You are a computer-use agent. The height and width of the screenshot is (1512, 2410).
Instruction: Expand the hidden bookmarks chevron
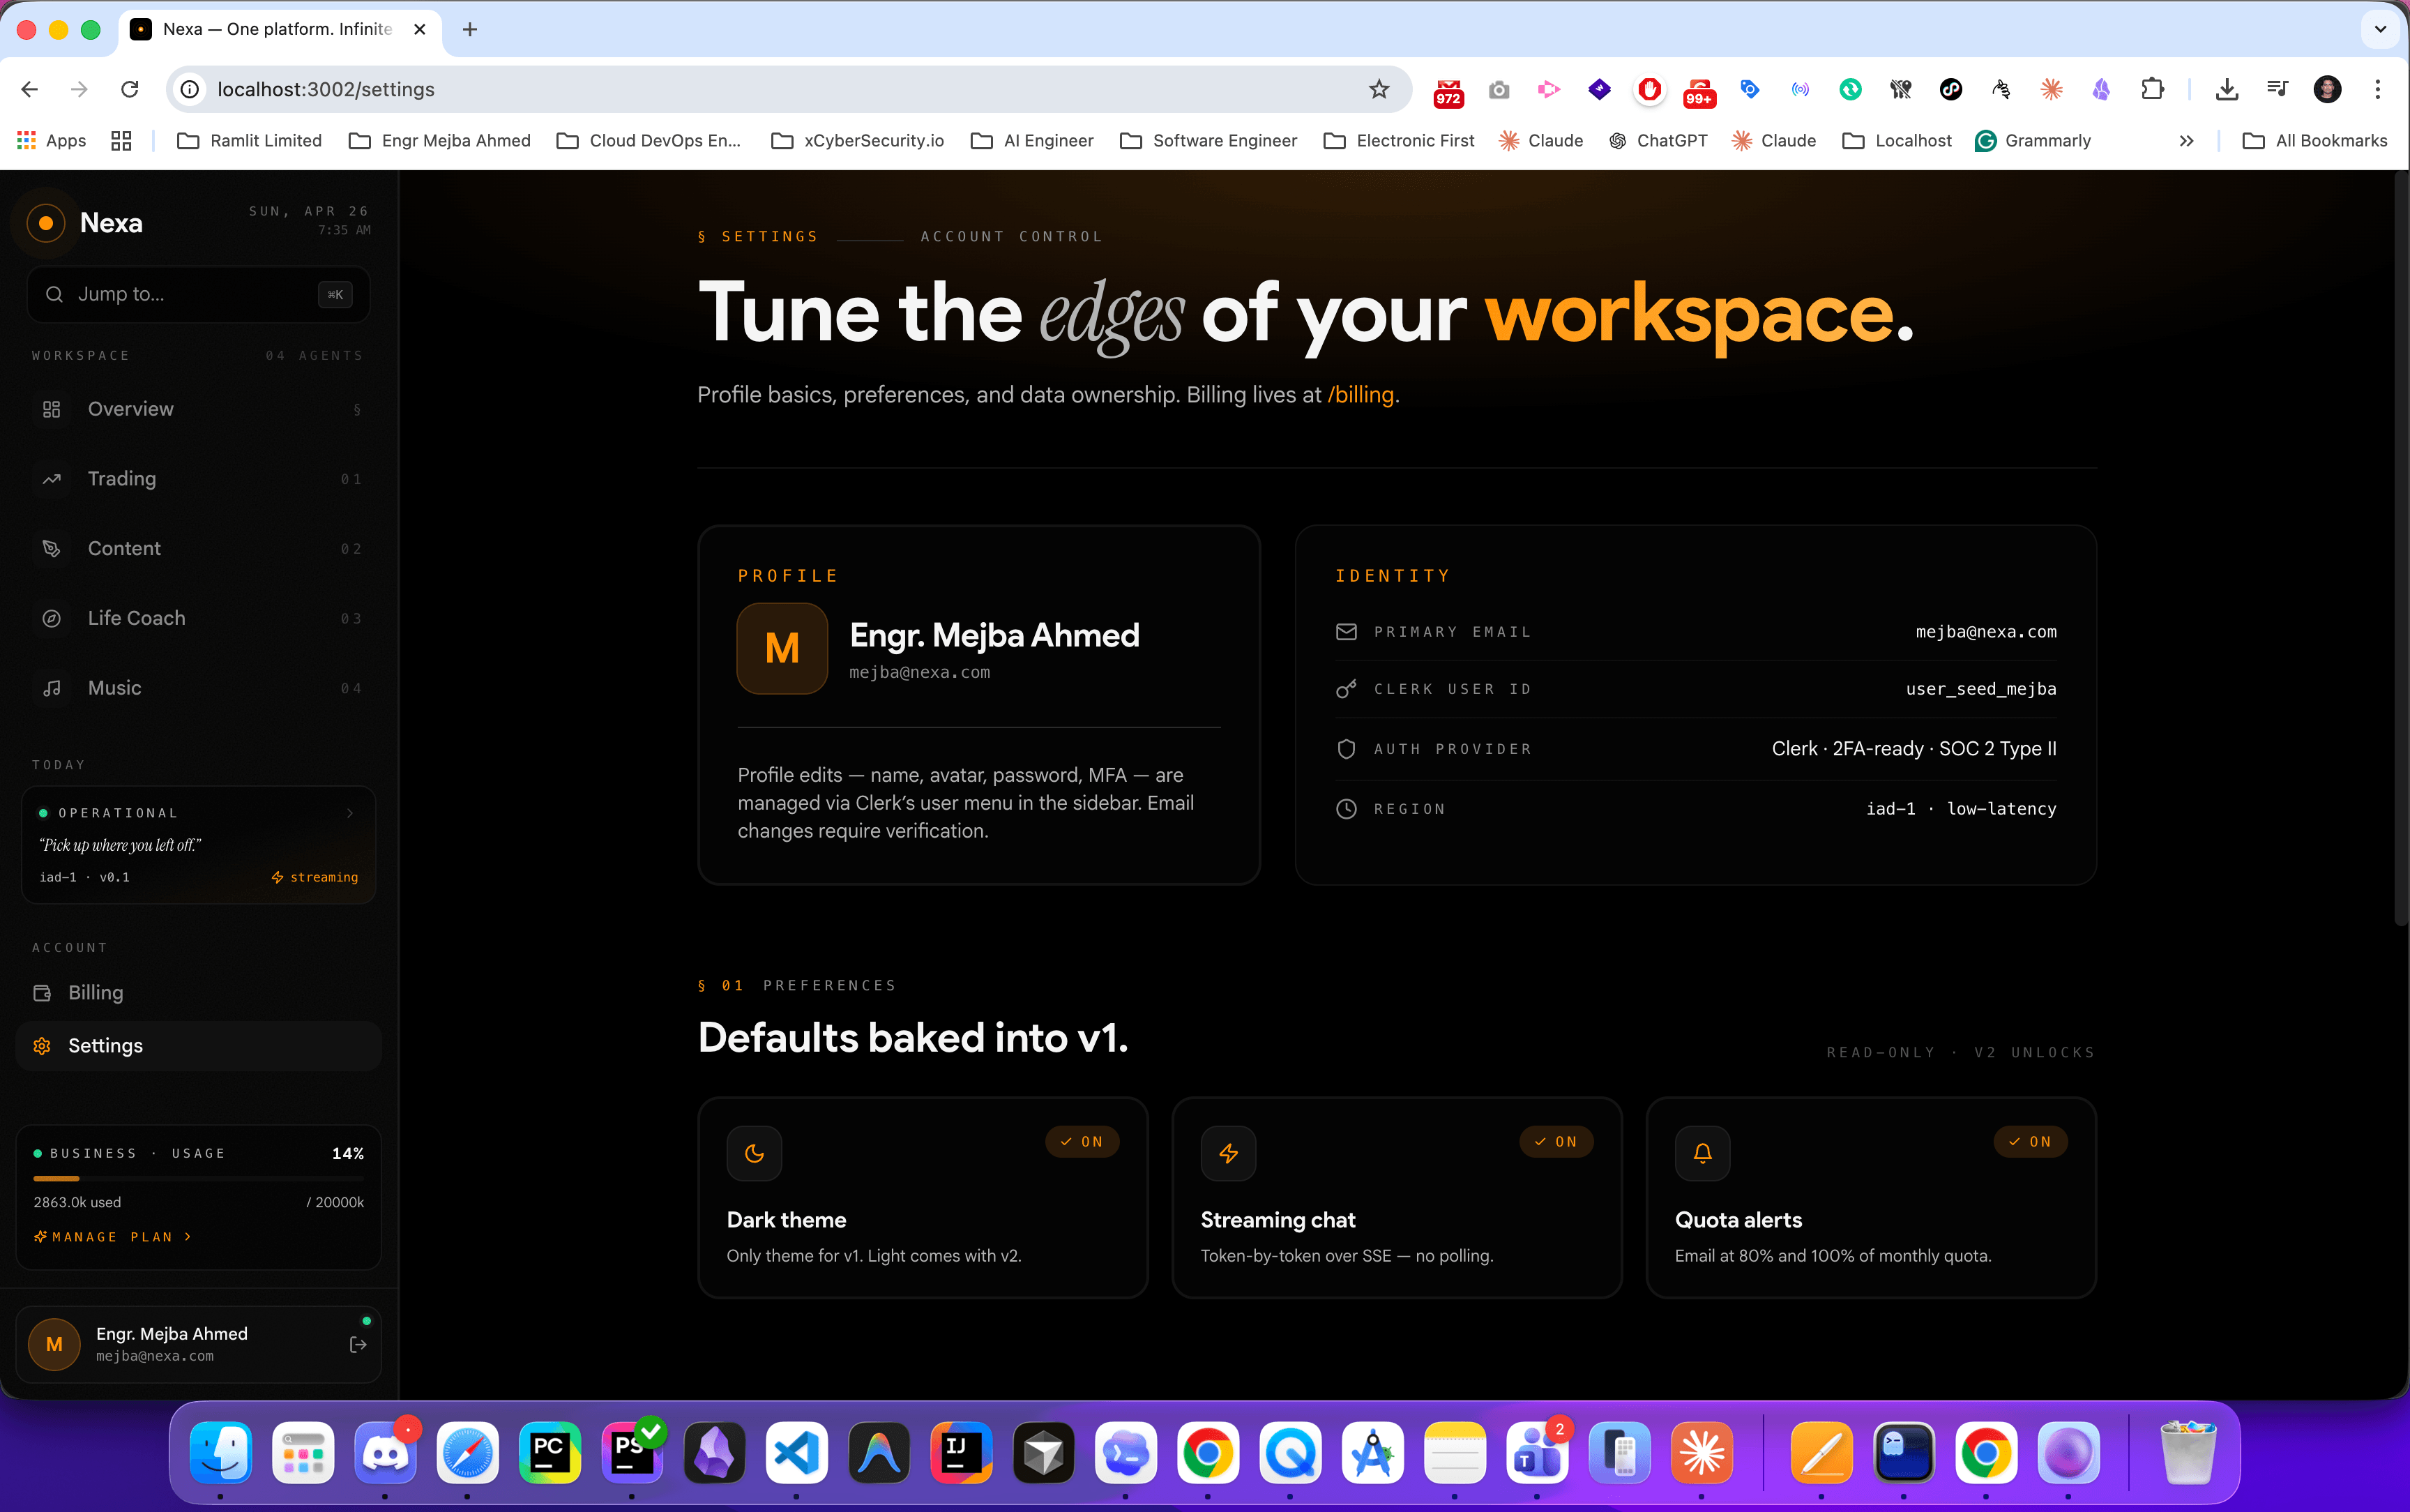coord(2186,141)
